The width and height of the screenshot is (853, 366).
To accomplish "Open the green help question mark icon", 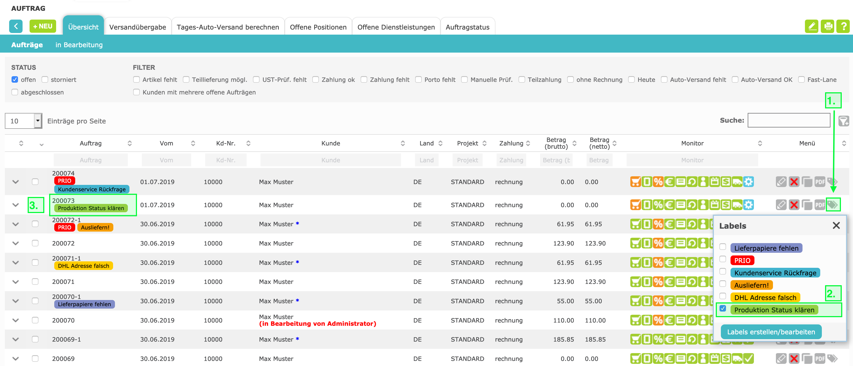I will [x=843, y=26].
